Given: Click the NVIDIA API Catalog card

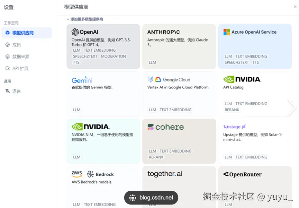Looking at the screenshot, I should coord(255,94).
